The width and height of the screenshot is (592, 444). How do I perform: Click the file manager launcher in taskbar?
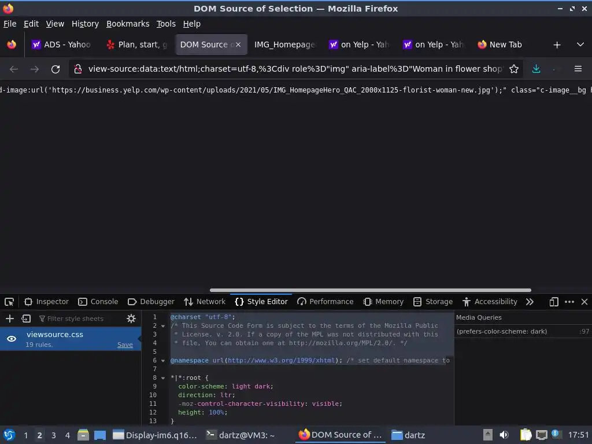83,435
